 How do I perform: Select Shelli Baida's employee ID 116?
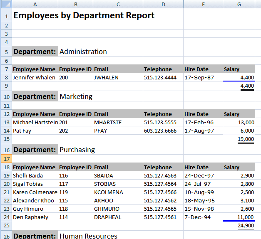point(64,176)
